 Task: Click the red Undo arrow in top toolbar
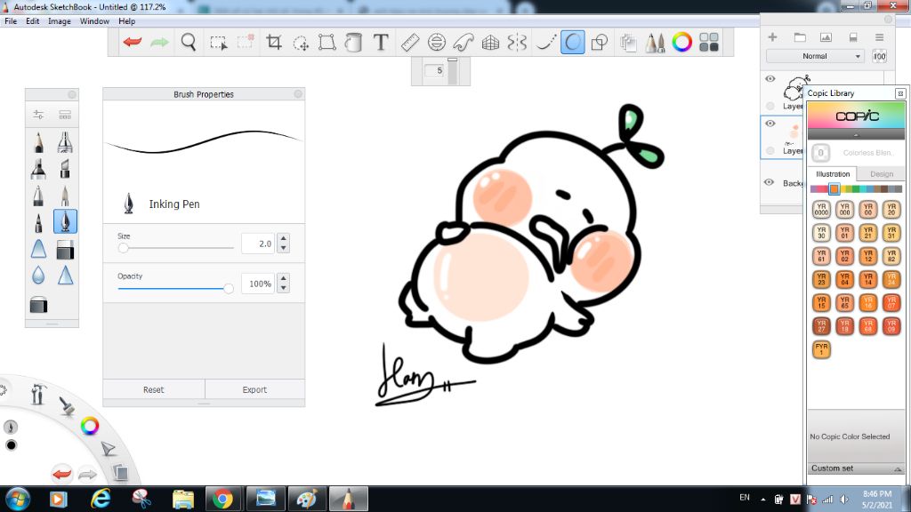(133, 42)
